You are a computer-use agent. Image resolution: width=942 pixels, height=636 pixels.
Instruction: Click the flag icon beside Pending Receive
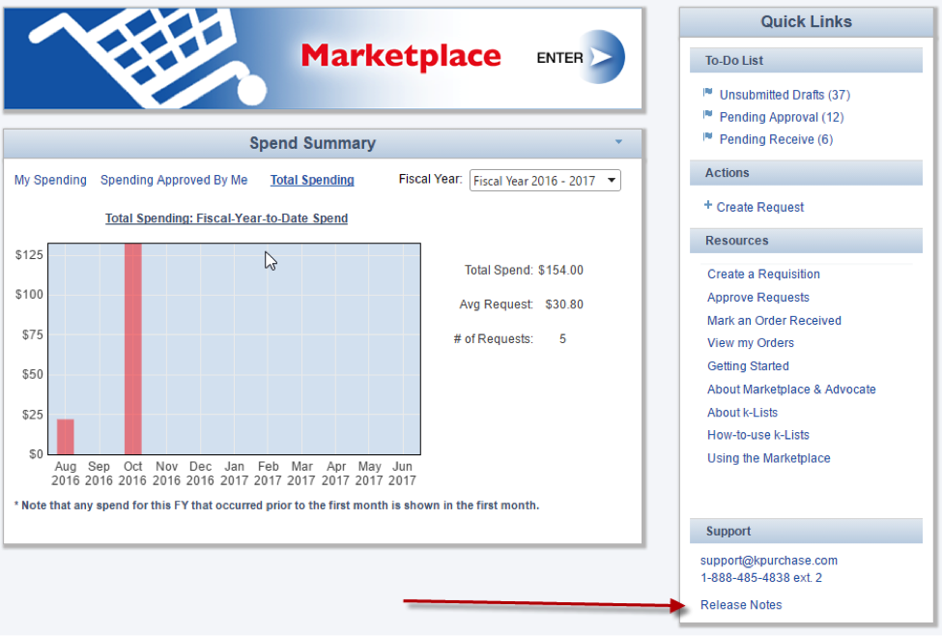[x=707, y=137]
